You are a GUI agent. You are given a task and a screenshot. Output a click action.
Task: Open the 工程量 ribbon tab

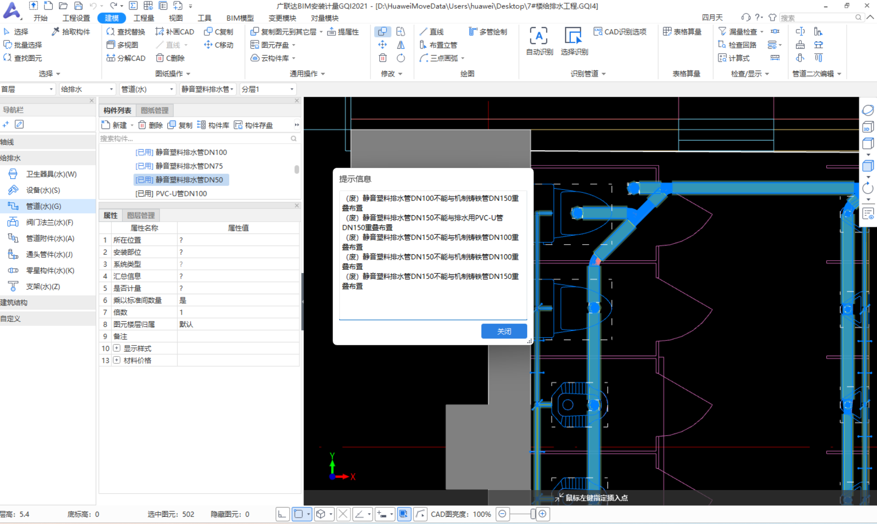pyautogui.click(x=143, y=18)
